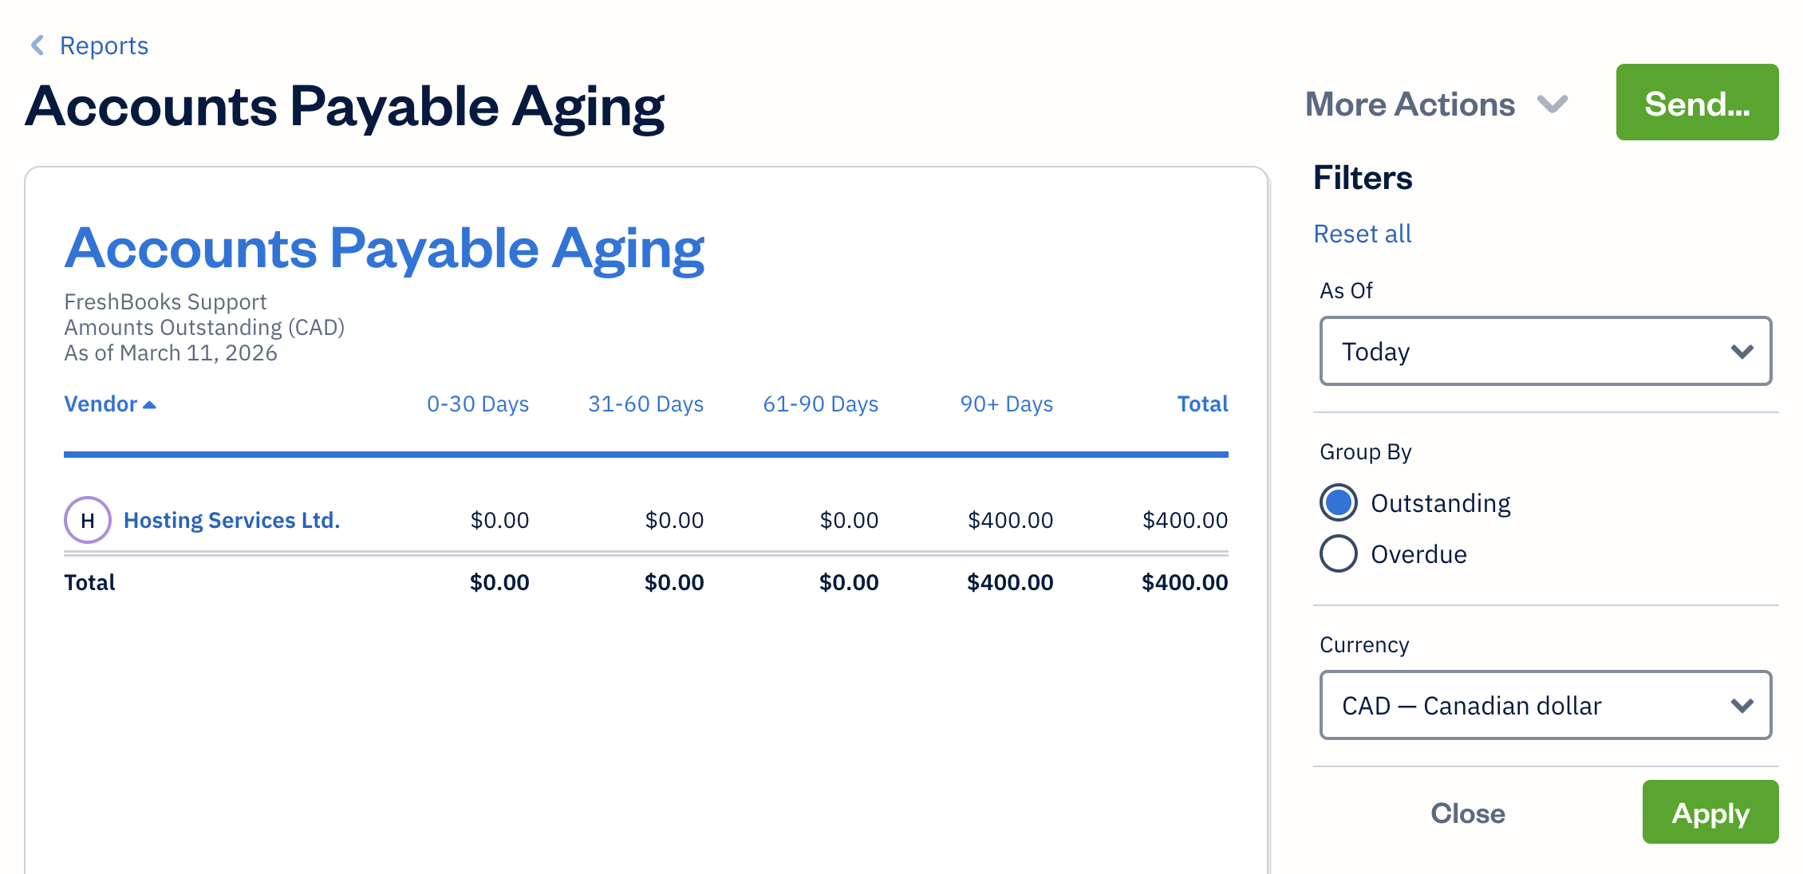Click the Currency dropdown chevron
This screenshot has width=1803, height=874.
(1742, 705)
